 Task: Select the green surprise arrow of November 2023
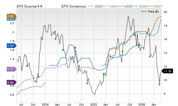pyautogui.click(x=38, y=77)
